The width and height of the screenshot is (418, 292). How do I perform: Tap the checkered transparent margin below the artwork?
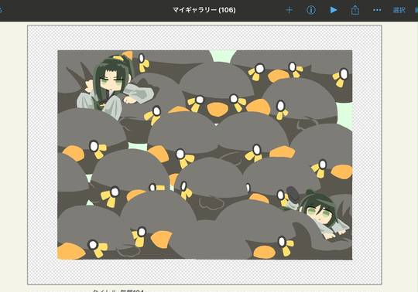click(204, 272)
